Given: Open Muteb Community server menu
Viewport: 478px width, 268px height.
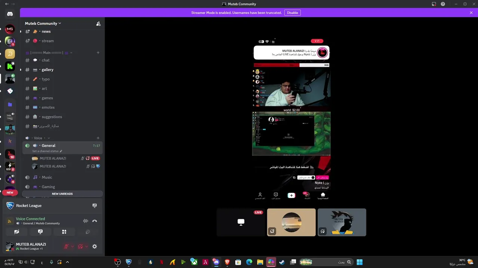Looking at the screenshot, I should point(43,23).
